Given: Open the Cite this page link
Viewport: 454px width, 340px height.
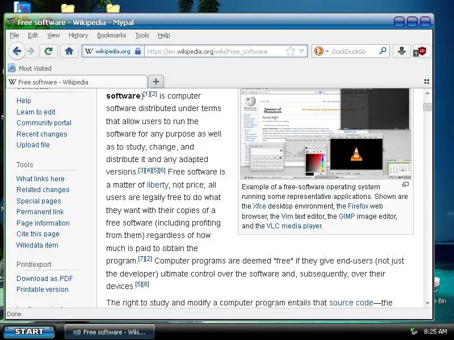Looking at the screenshot, I should [37, 234].
